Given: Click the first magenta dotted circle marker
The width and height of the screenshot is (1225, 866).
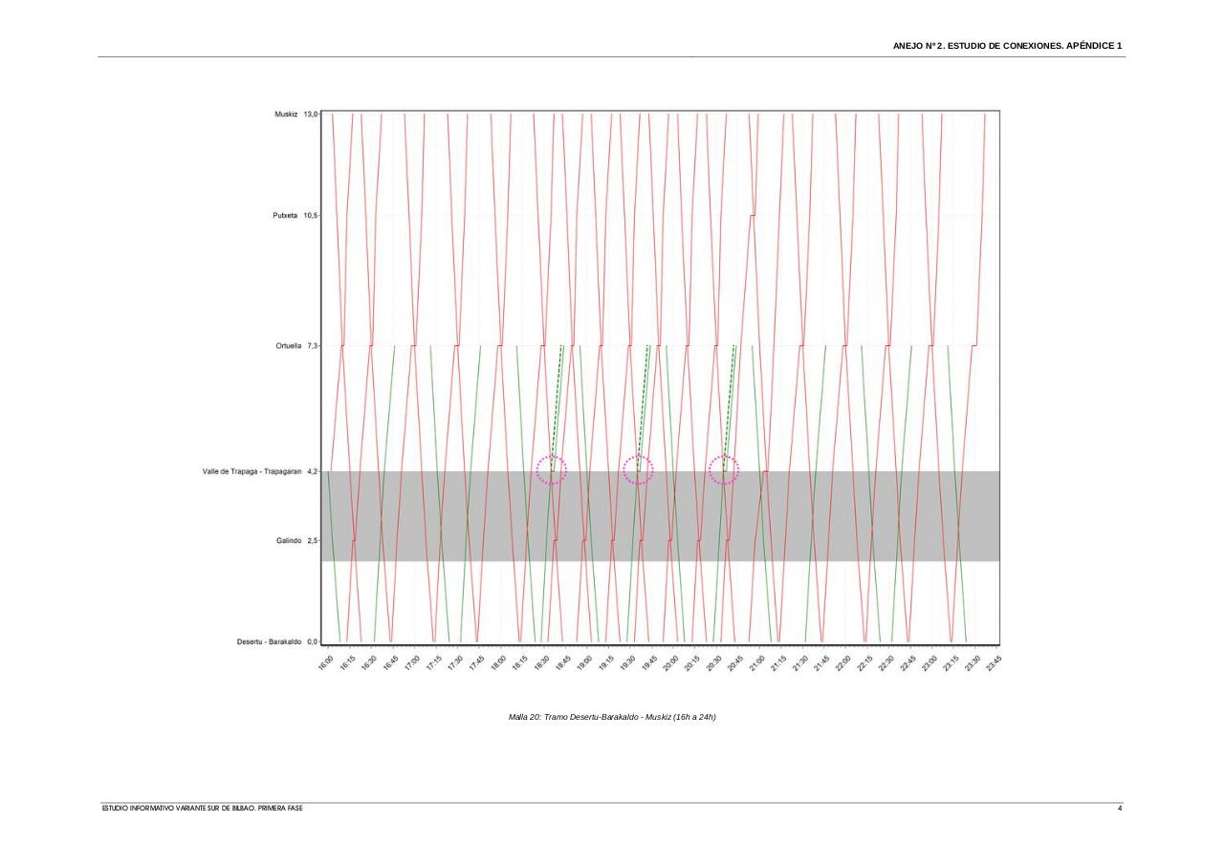Looking at the screenshot, I should [551, 469].
